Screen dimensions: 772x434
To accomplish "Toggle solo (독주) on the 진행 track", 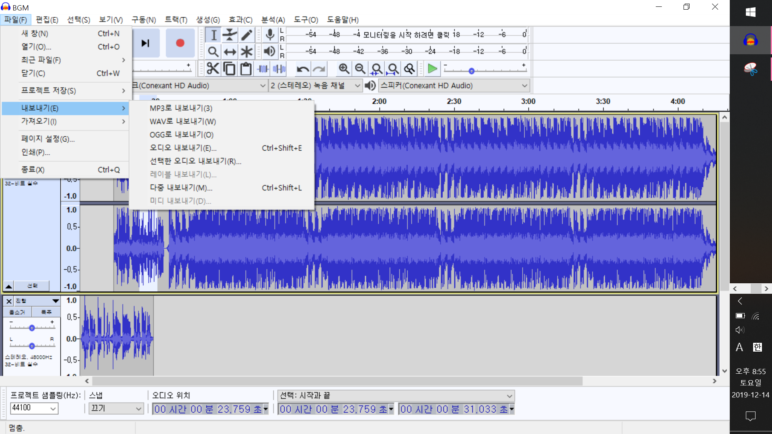I will click(x=46, y=312).
